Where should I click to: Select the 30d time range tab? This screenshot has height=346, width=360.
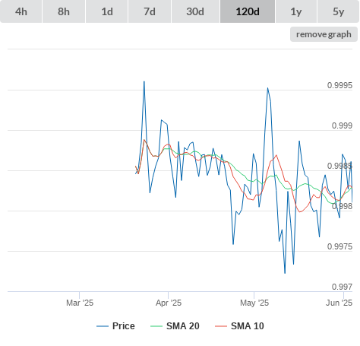tap(195, 11)
